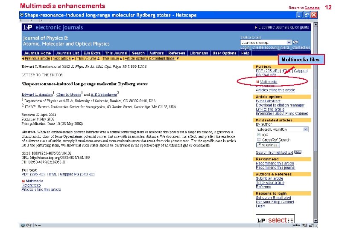Open the User Options menu item
Image resolution: width=339 pixels, height=230 pixels.
[x=225, y=53]
